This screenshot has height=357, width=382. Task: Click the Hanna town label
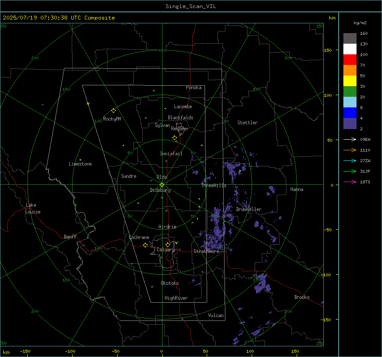pyautogui.click(x=297, y=189)
